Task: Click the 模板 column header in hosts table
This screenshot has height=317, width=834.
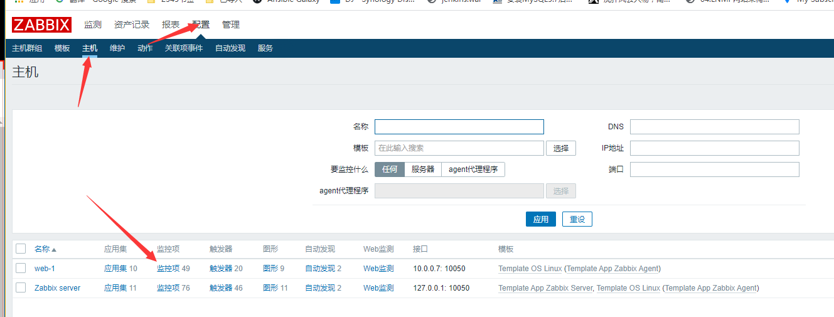Action: (x=506, y=249)
